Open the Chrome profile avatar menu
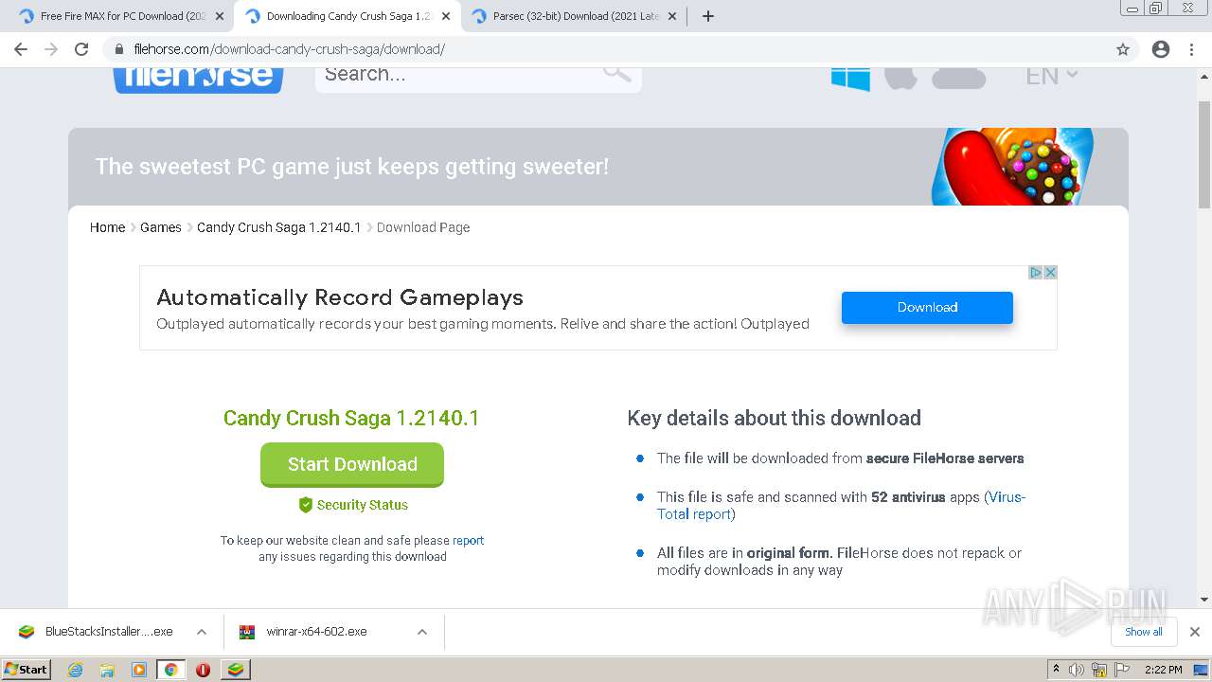Image resolution: width=1212 pixels, height=682 pixels. pos(1161,49)
